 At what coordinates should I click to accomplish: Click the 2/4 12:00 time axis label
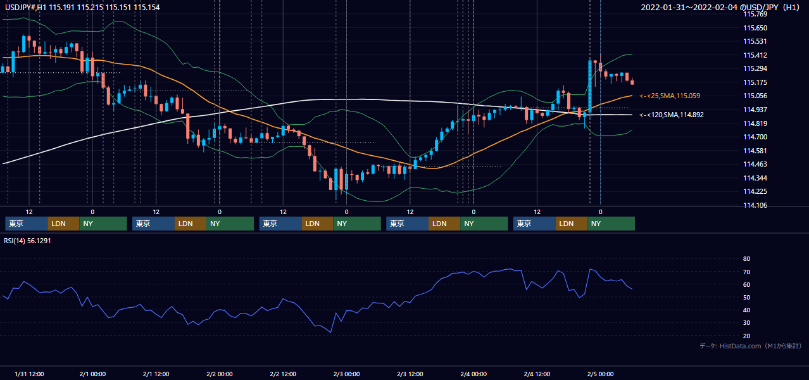(x=537, y=374)
